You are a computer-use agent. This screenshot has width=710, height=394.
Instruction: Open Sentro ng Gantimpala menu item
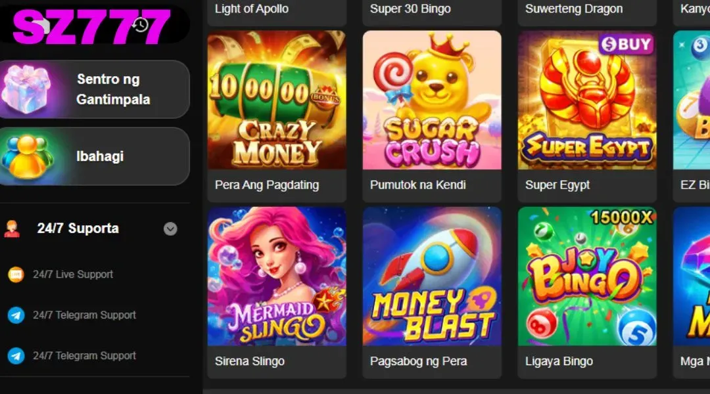pos(113,89)
